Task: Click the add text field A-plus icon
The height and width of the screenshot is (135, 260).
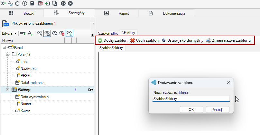Action: pos(30,33)
